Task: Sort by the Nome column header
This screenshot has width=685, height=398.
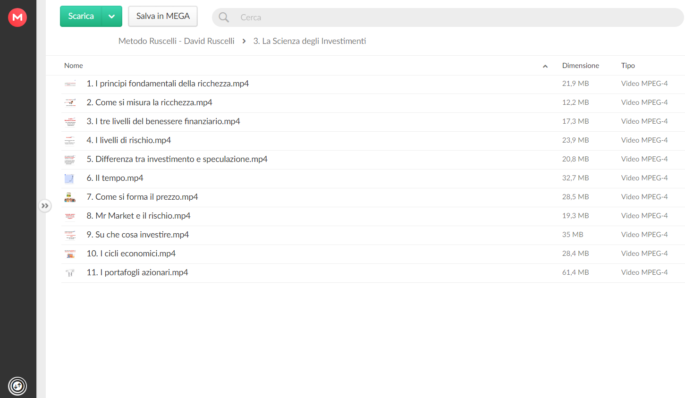Action: click(x=74, y=66)
